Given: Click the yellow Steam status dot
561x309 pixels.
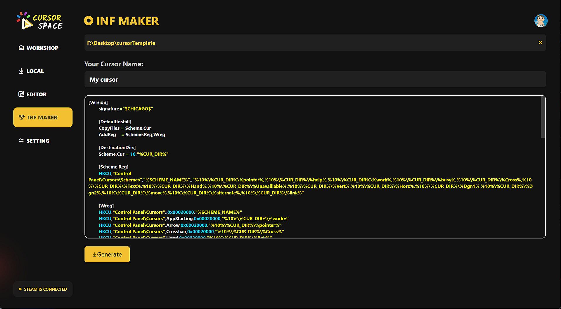Looking at the screenshot, I should [20, 289].
